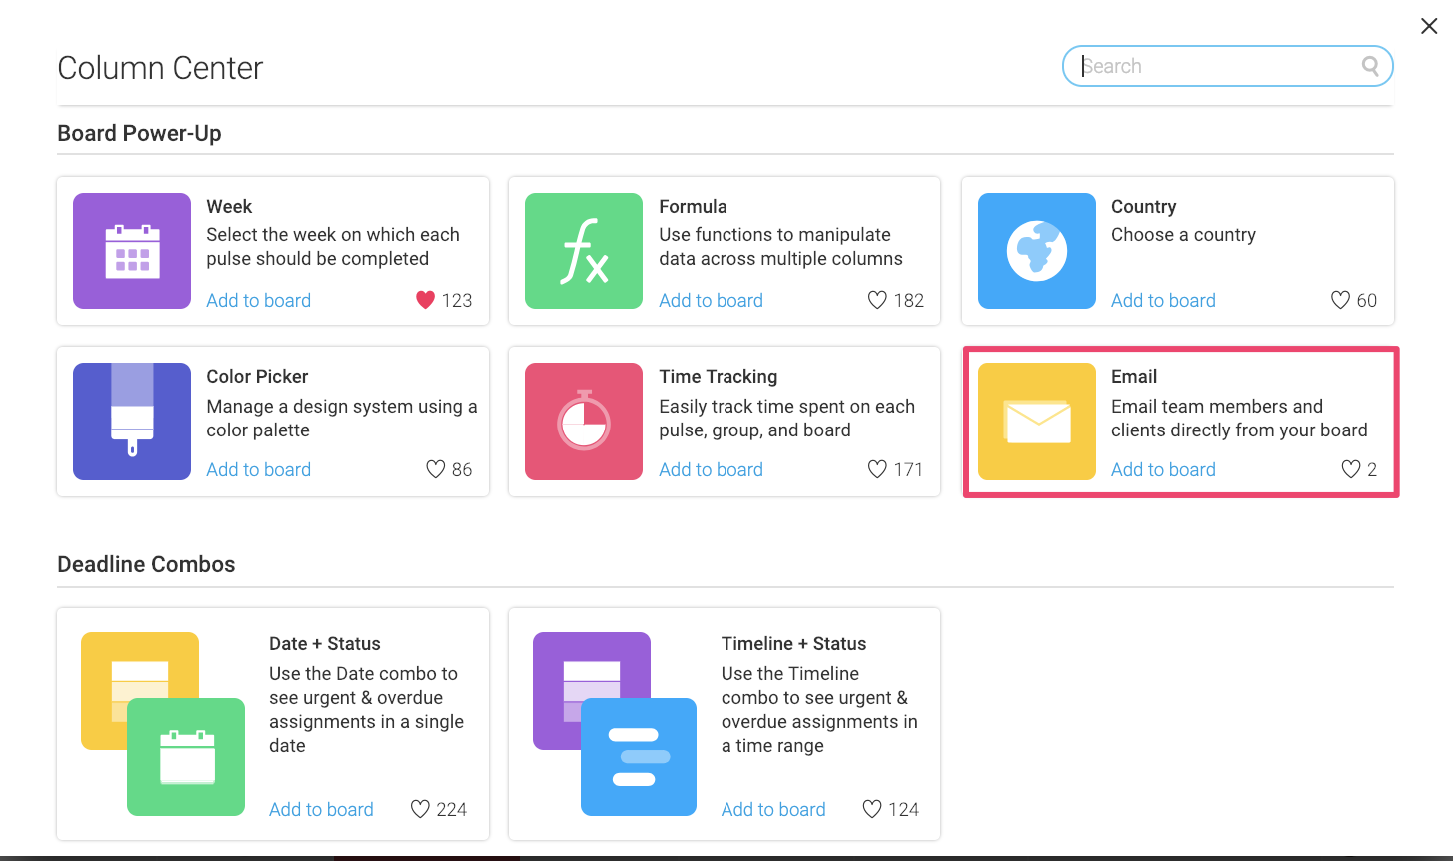
Task: Click the purple Week calendar icon
Action: click(x=132, y=251)
